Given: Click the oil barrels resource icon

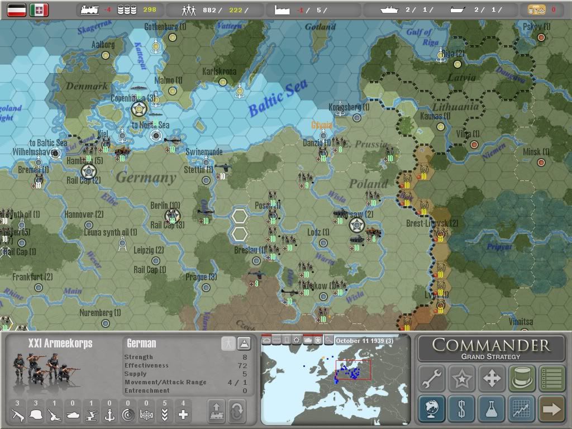Looking at the screenshot, I should (127, 10).
